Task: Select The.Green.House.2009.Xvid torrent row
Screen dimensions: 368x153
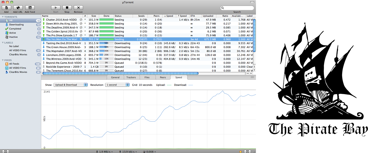Action: coord(147,47)
